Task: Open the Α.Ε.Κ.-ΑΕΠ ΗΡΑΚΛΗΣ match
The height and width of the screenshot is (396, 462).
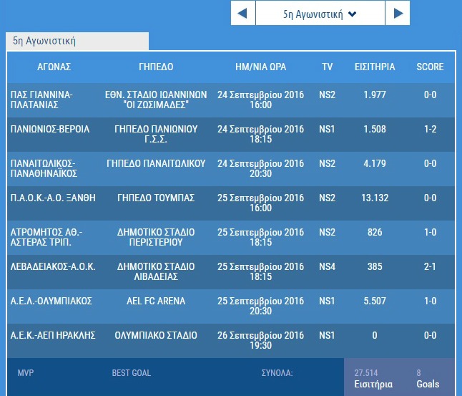Action: 54,336
